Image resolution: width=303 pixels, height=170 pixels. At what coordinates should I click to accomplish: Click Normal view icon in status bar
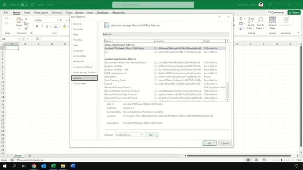click(248, 160)
